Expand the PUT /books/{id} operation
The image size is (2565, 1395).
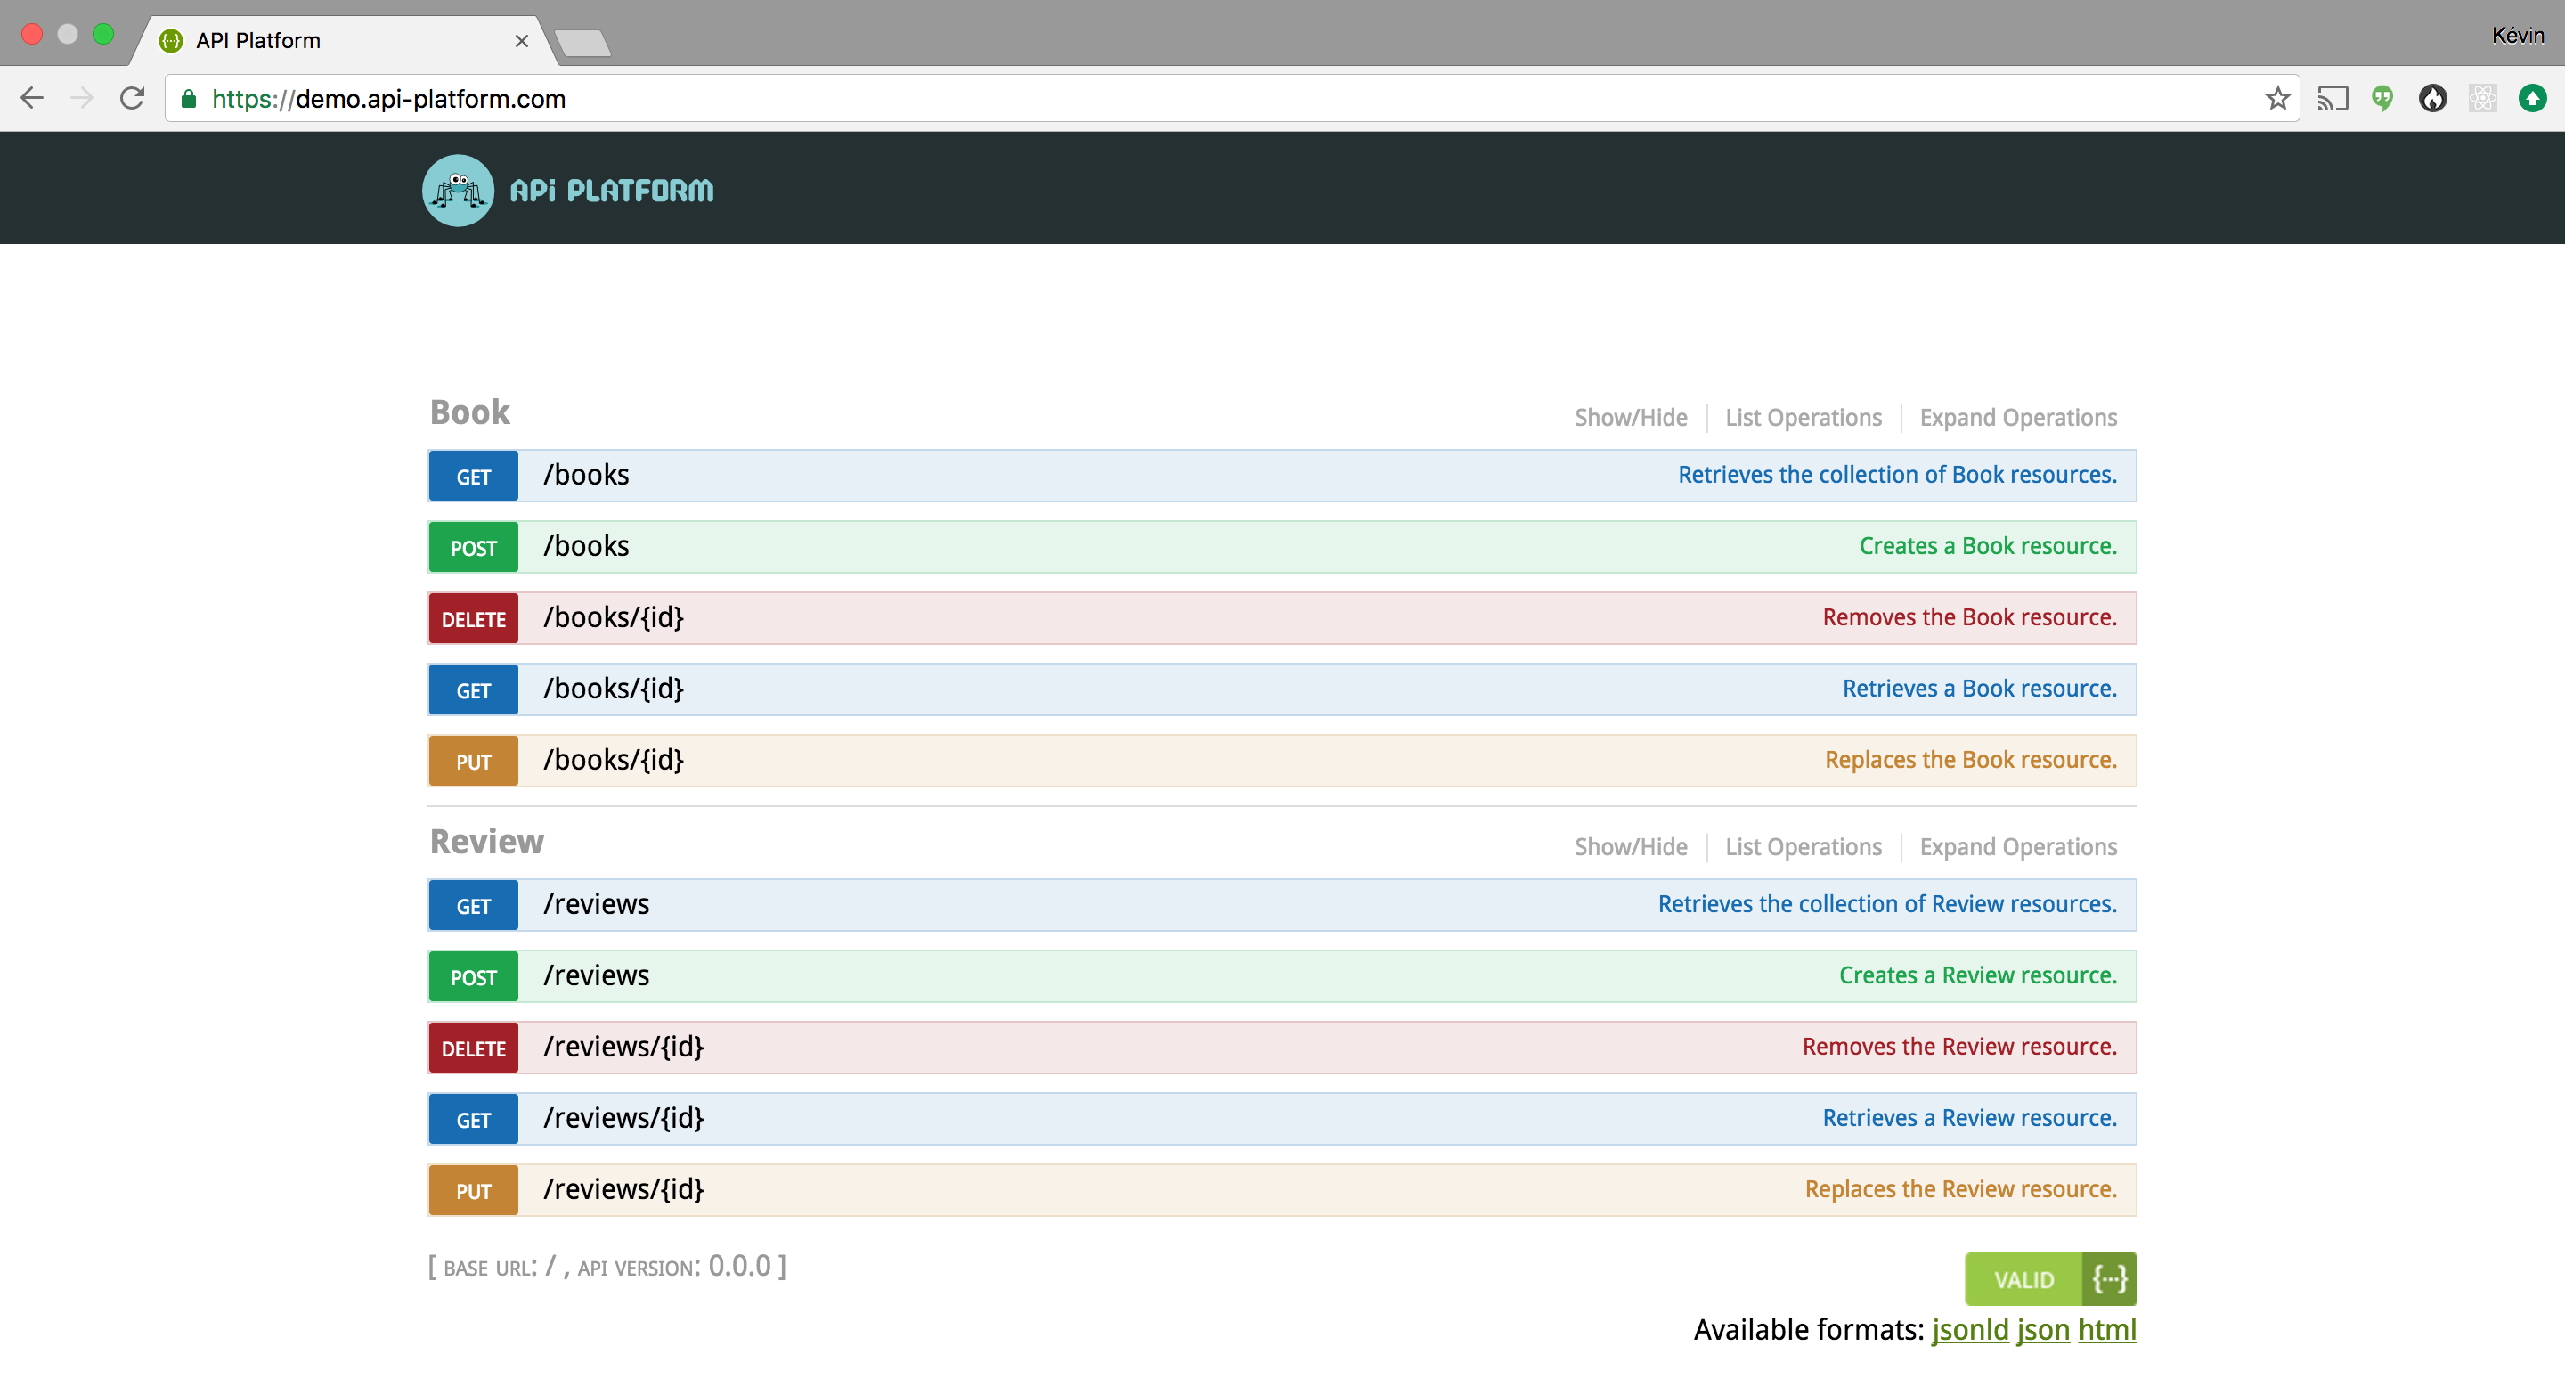tap(1282, 761)
